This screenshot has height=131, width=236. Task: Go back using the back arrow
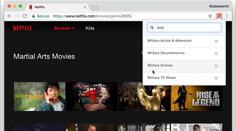point(9,16)
